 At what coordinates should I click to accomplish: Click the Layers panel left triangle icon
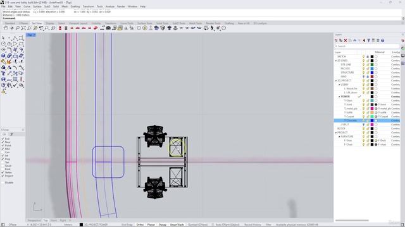click(364, 40)
